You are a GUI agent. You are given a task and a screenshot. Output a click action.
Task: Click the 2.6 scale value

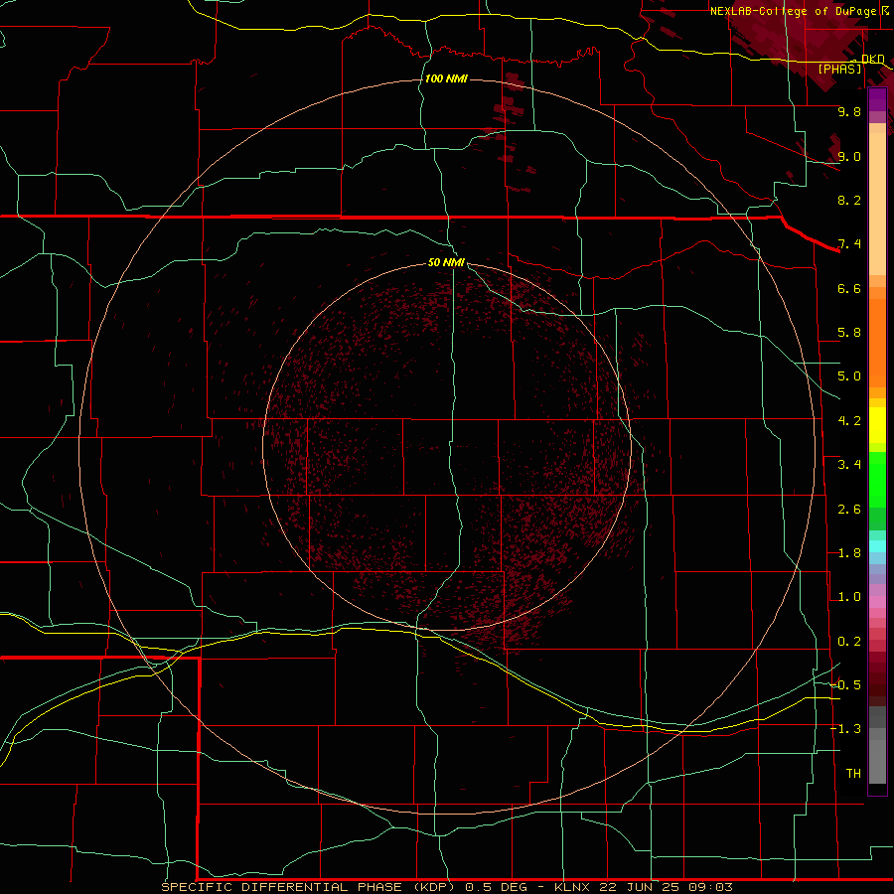pos(849,510)
